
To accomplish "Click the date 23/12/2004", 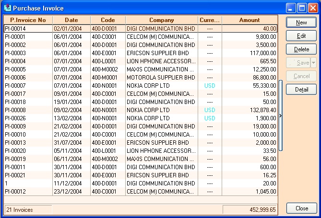I will coord(71,192).
